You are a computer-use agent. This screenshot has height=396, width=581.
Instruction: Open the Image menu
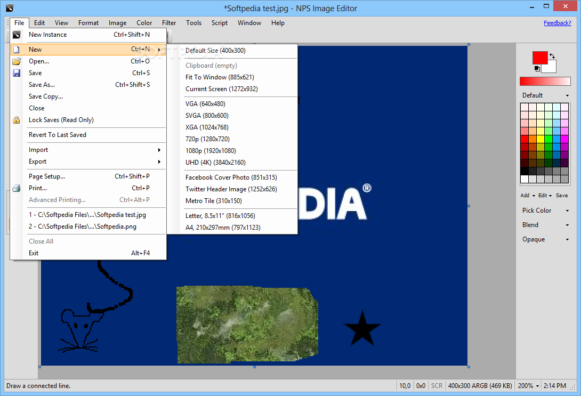coord(117,23)
